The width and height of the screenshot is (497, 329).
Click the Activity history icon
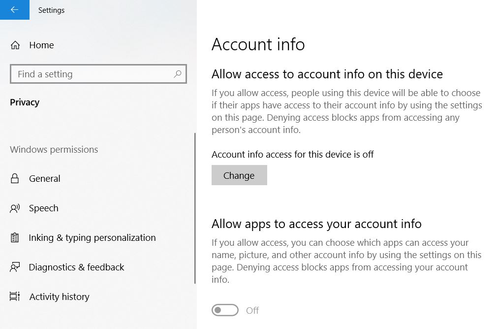(x=15, y=297)
